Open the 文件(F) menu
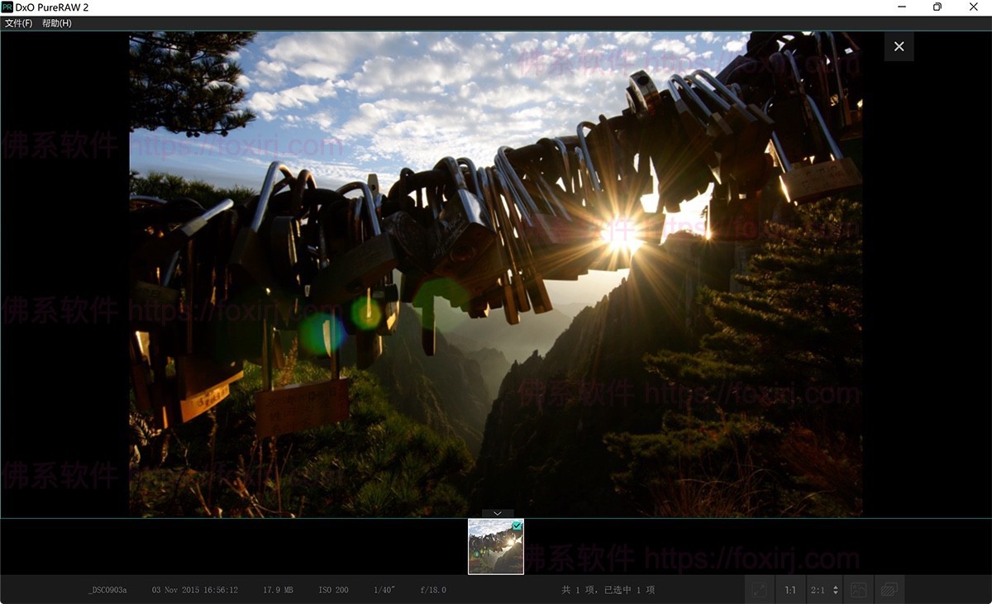992x604 pixels. (17, 23)
